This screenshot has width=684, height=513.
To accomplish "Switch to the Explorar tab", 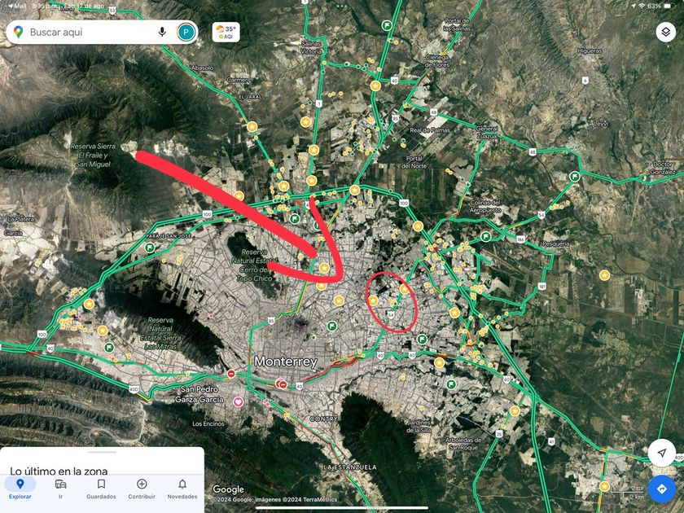I will pos(20,489).
